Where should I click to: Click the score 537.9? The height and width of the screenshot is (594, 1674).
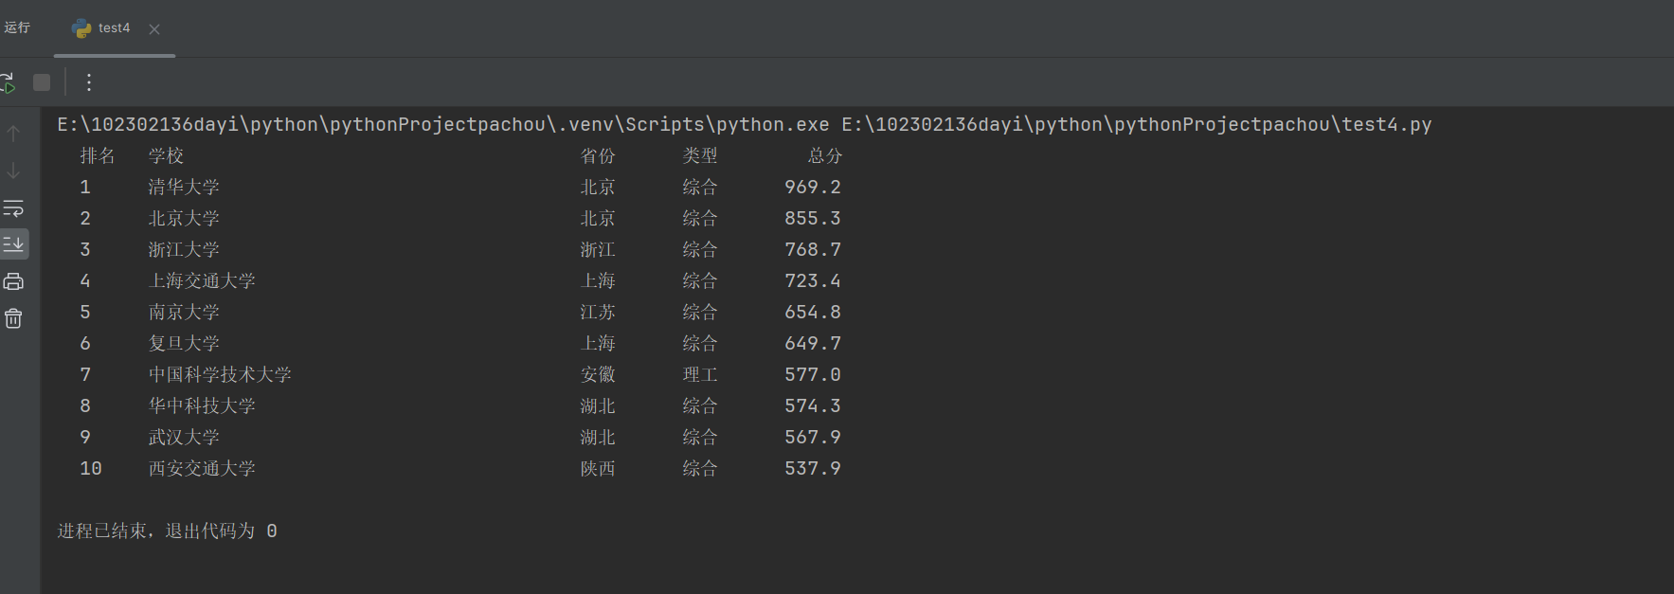(813, 468)
